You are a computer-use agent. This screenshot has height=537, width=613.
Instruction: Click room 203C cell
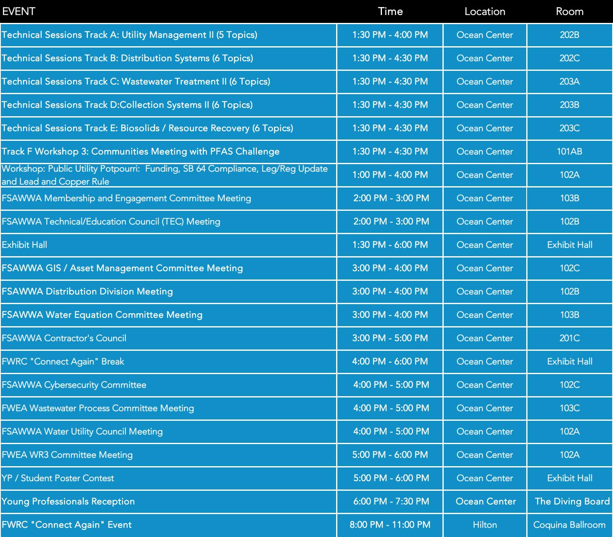[570, 128]
